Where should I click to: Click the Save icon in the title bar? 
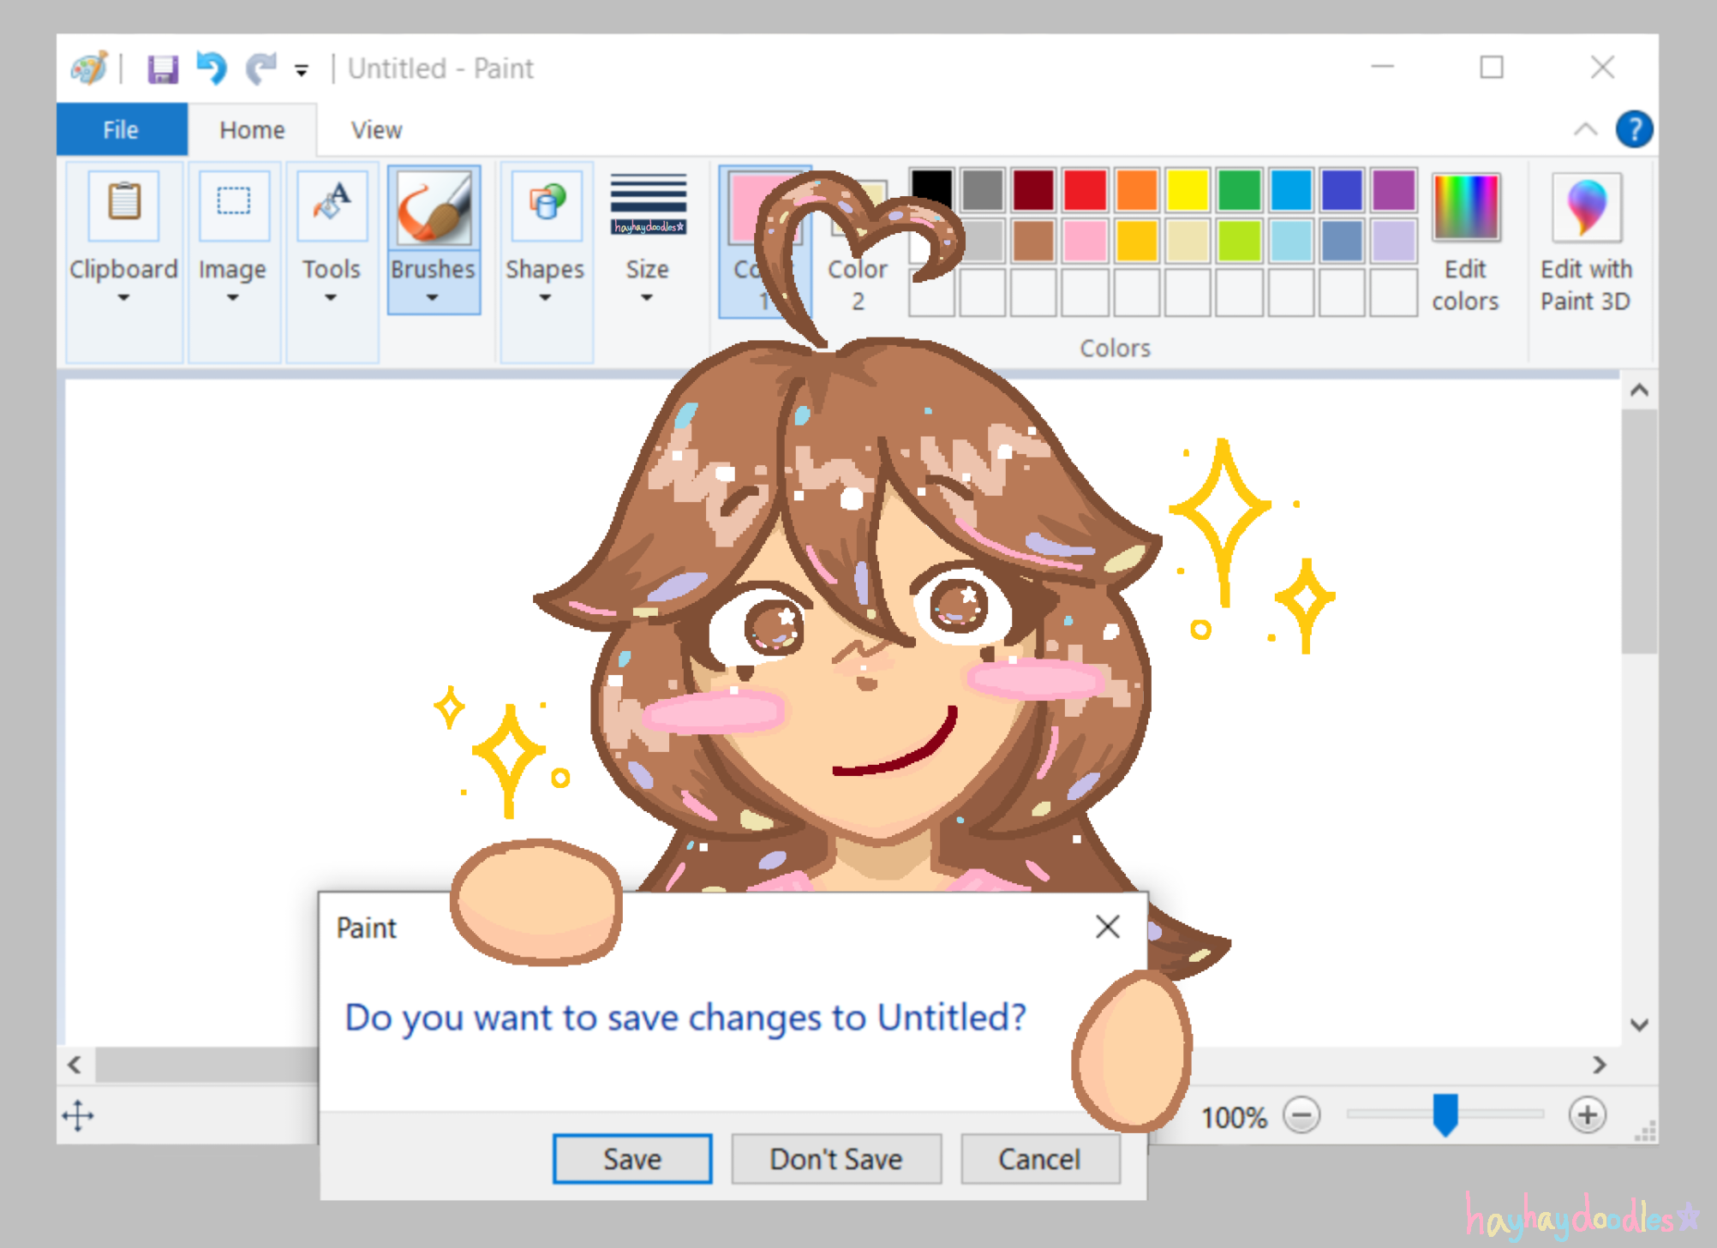click(162, 69)
